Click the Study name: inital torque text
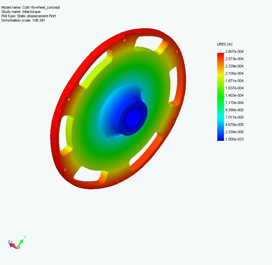The height and width of the screenshot is (265, 272). (x=21, y=12)
